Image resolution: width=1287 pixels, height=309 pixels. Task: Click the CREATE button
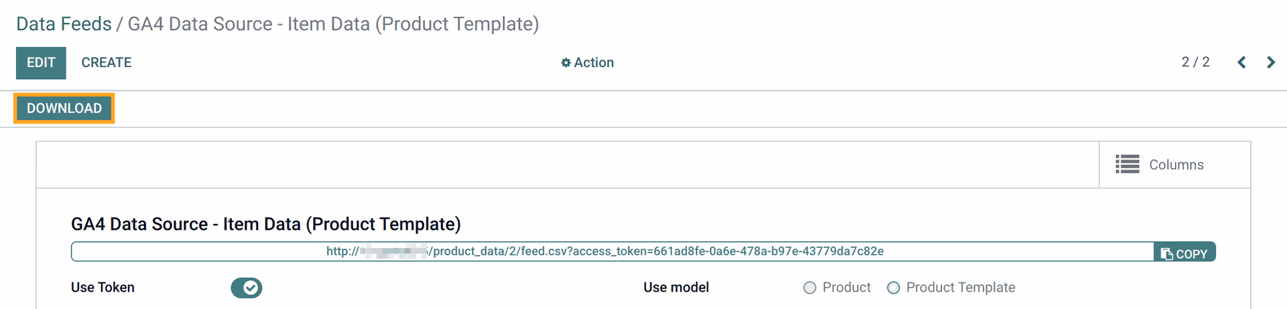107,63
